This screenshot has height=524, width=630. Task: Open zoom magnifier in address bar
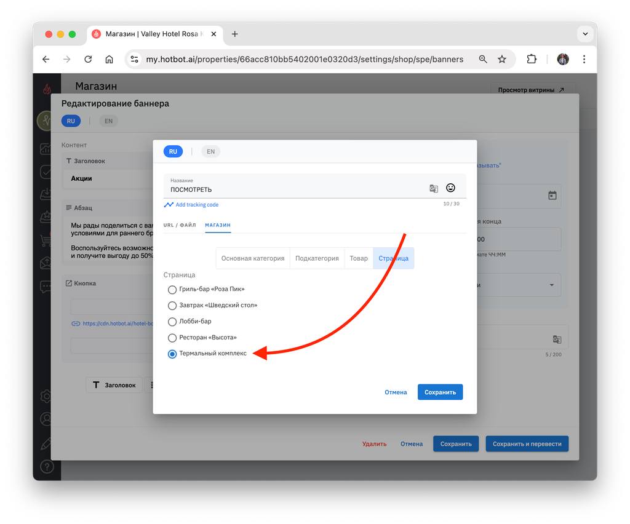coord(483,60)
